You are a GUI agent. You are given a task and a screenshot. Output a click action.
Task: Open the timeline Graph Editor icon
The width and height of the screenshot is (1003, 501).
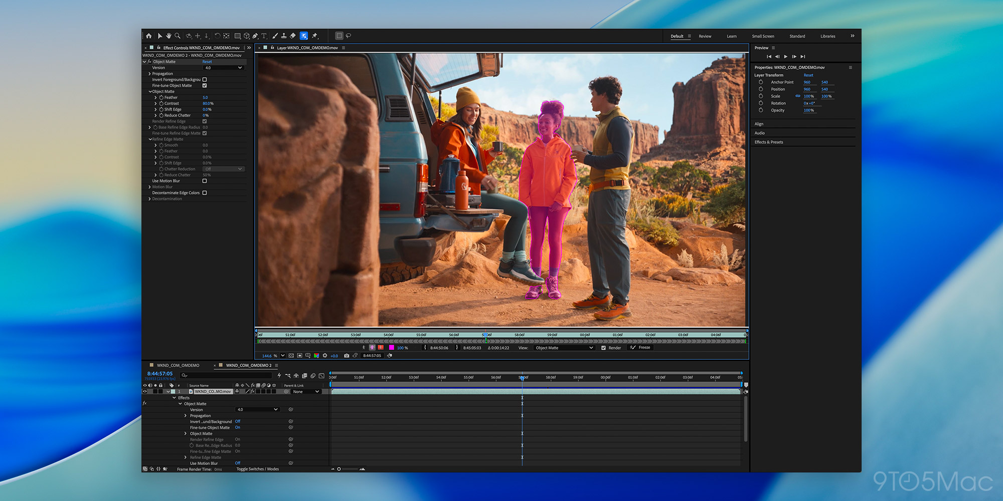pyautogui.click(x=321, y=376)
